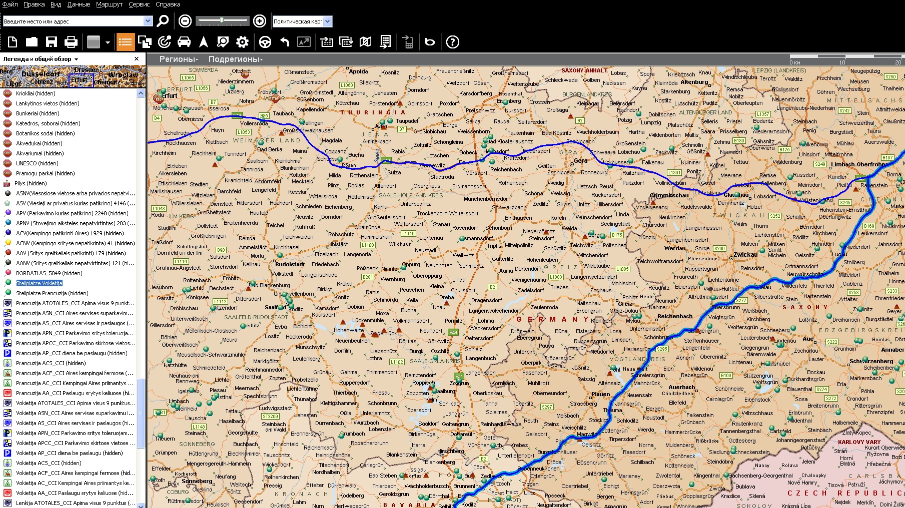Viewport: 905px width, 508px height.
Task: Activate the GPS navigation arrow icon
Action: (x=204, y=42)
